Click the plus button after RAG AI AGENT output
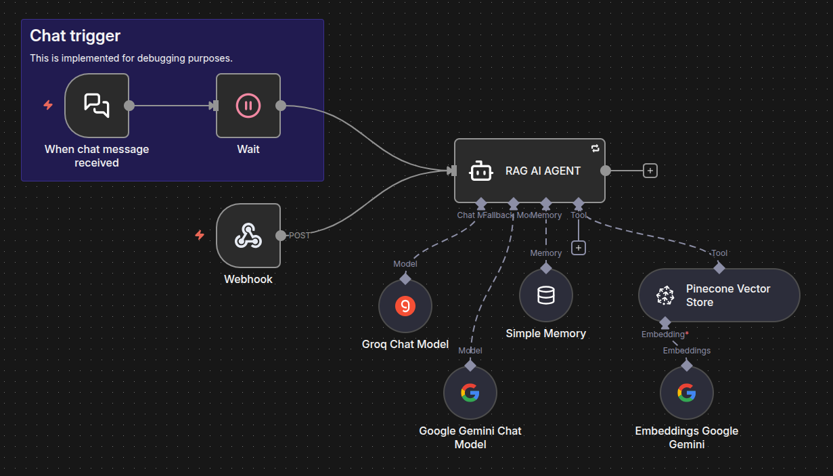The height and width of the screenshot is (476, 833). pyautogui.click(x=650, y=171)
